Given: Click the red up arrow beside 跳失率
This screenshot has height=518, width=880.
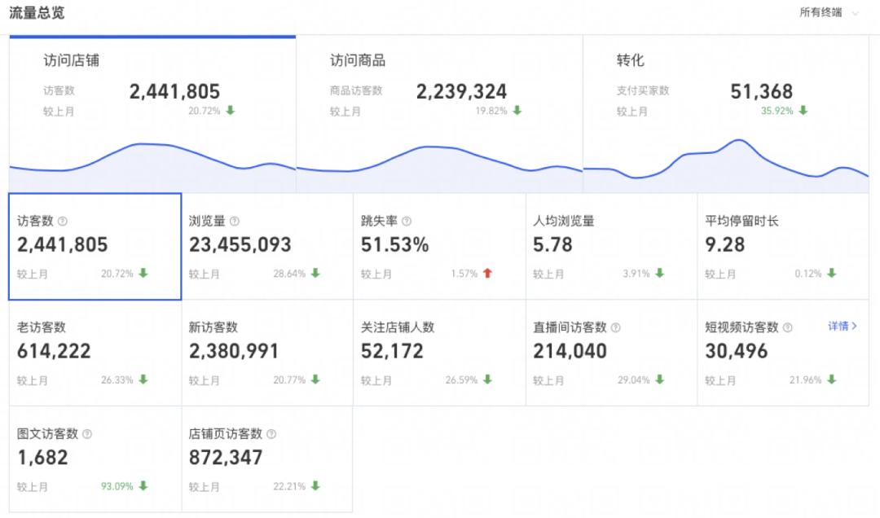Looking at the screenshot, I should point(486,274).
